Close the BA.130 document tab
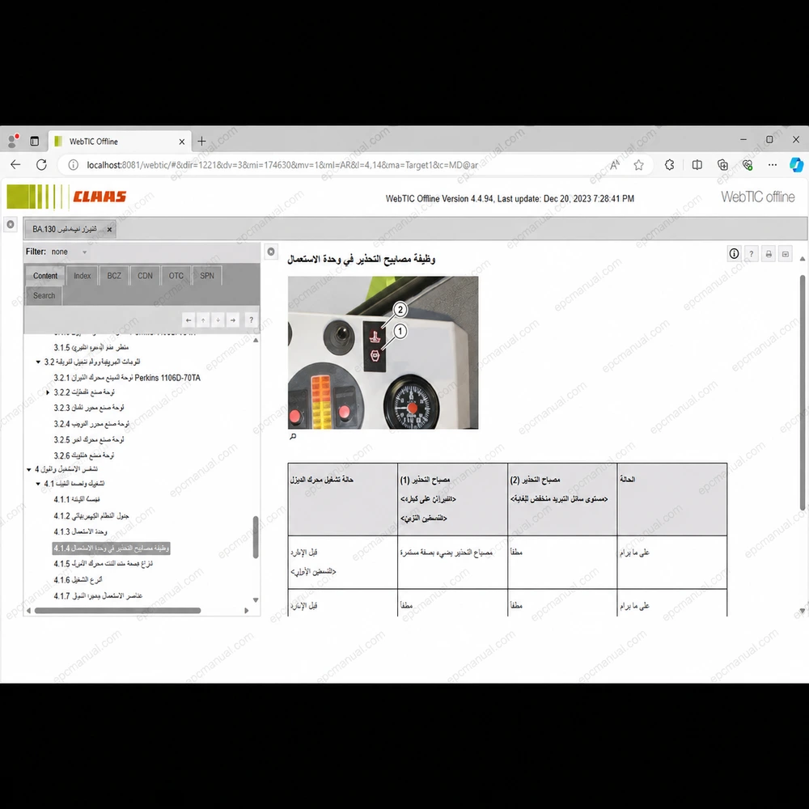 click(109, 230)
